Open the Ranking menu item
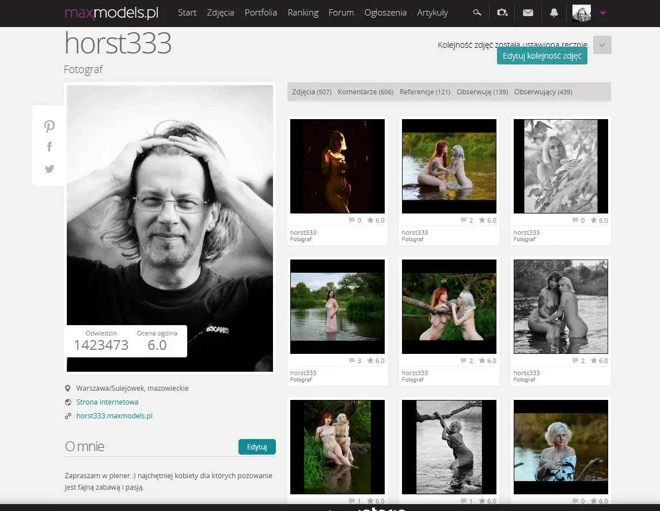Viewport: 660px width, 511px height. click(303, 13)
